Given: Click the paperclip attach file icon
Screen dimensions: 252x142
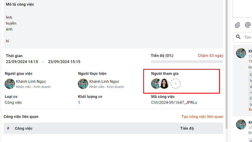Looking at the screenshot, I should [238, 25].
